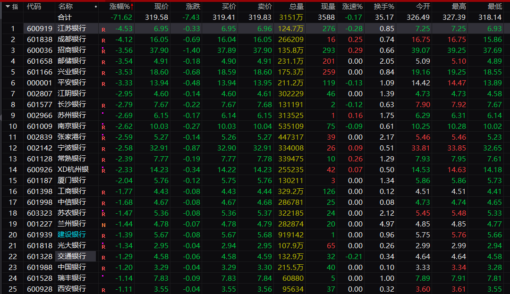Select stock code 001227
This screenshot has height=294, width=510.
(x=39, y=224)
